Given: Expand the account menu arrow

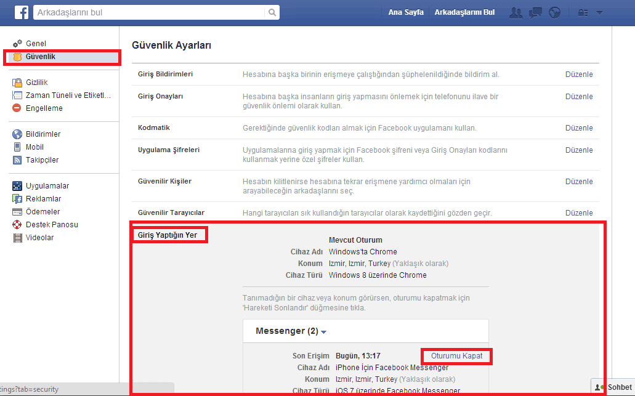Looking at the screenshot, I should coord(600,12).
